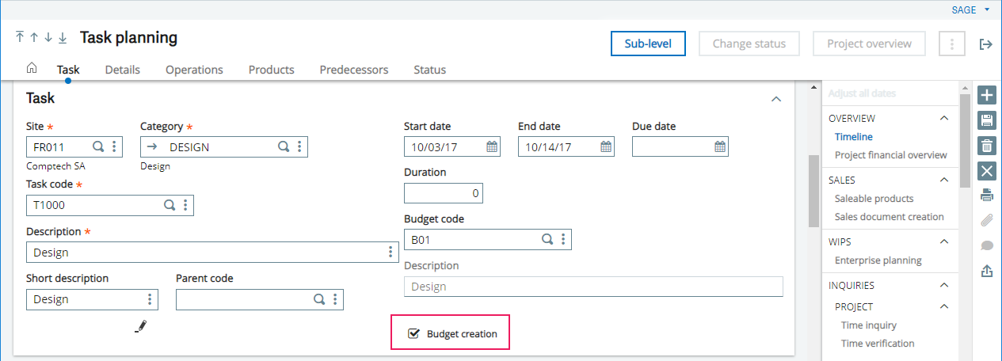Click the New plus icon
This screenshot has height=361, width=1002.
986,96
